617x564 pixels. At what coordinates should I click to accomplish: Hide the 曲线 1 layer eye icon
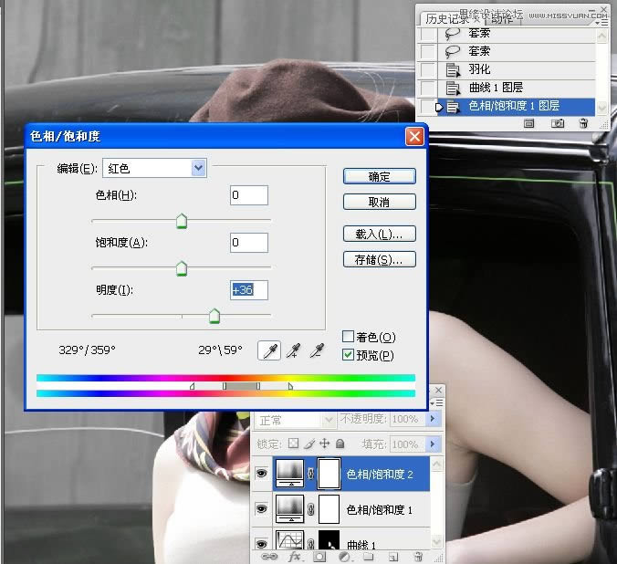[262, 543]
